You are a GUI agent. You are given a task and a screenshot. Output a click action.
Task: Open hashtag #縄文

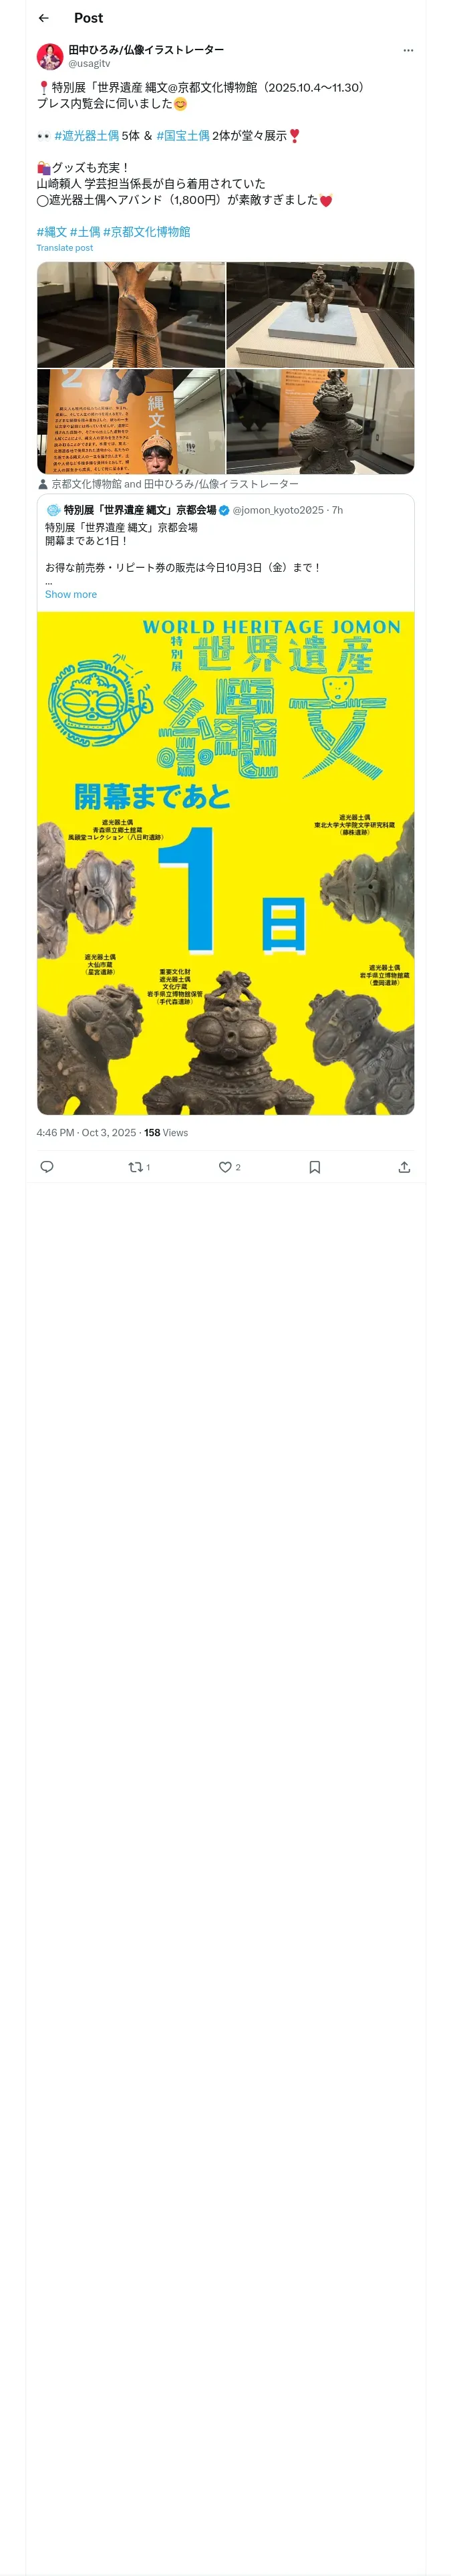52,231
